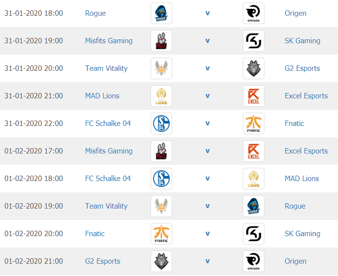This screenshot has height=276, width=338.
Task: Click the Excel logo in the MAD Lions 21:00 match
Action: [x=254, y=96]
